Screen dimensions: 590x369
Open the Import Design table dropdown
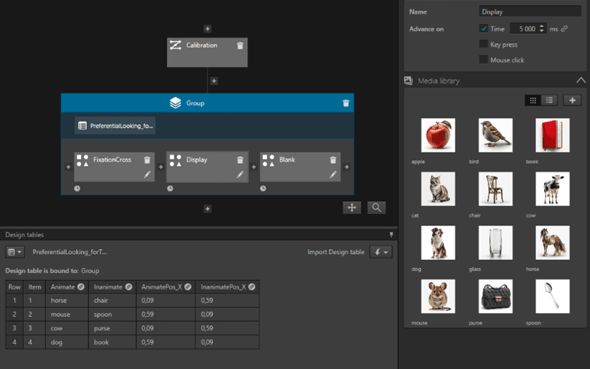tap(381, 252)
